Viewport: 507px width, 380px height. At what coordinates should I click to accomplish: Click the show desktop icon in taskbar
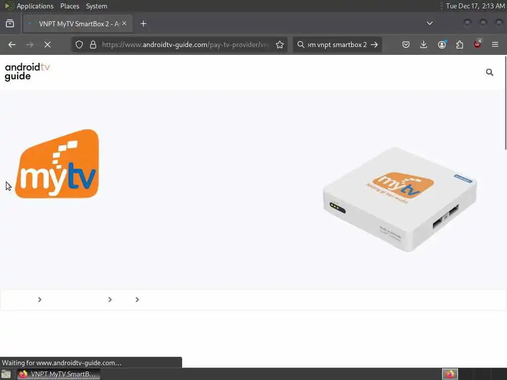click(6, 374)
